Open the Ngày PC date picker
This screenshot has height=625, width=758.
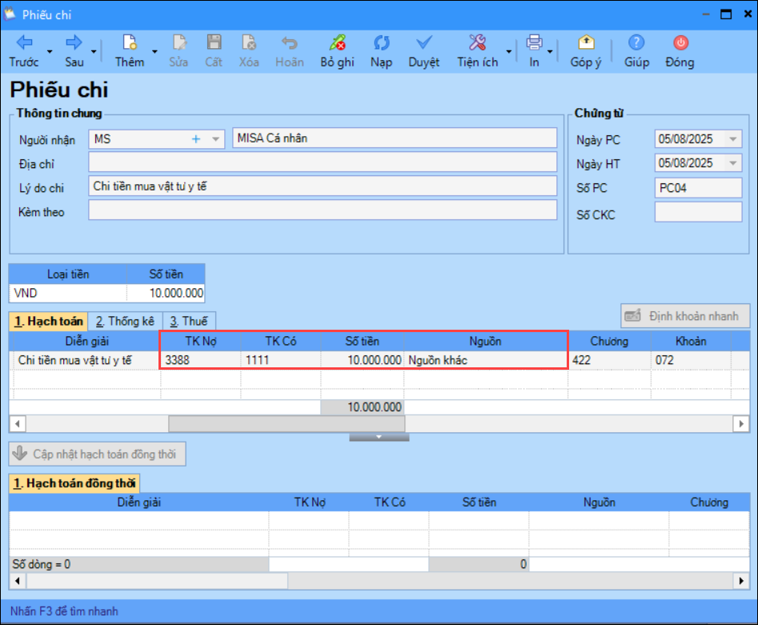tap(733, 139)
